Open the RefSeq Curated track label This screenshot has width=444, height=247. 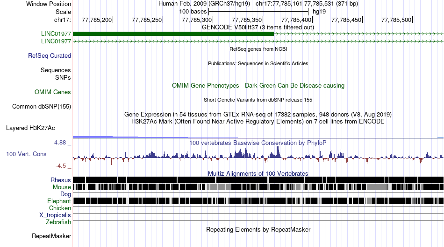click(50, 55)
